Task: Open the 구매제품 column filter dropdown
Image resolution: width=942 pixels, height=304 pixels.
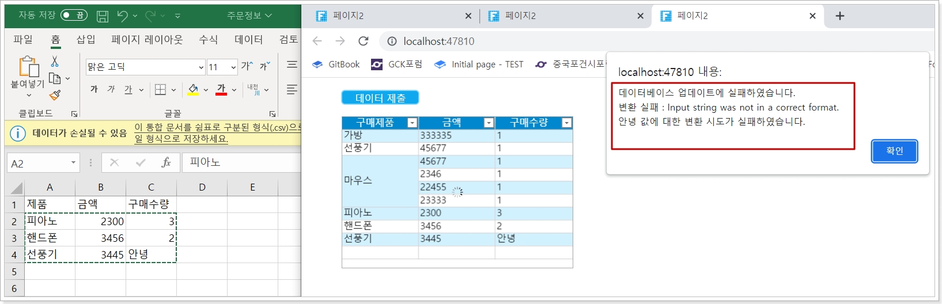Action: pos(412,123)
